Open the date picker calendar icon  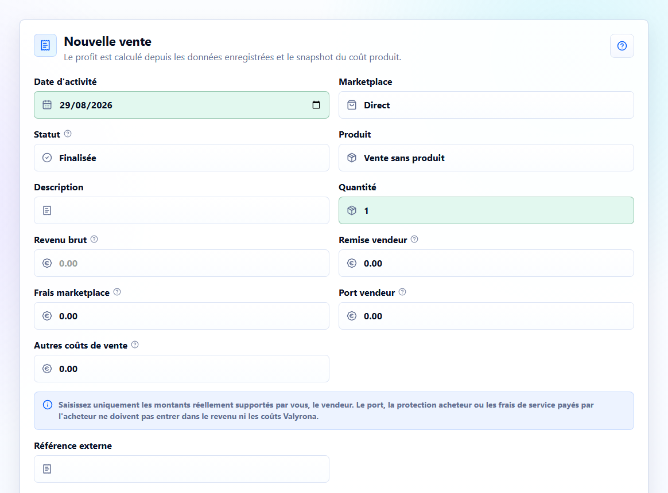click(316, 105)
